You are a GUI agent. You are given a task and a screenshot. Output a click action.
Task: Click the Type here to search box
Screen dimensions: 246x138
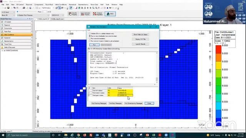point(28,135)
